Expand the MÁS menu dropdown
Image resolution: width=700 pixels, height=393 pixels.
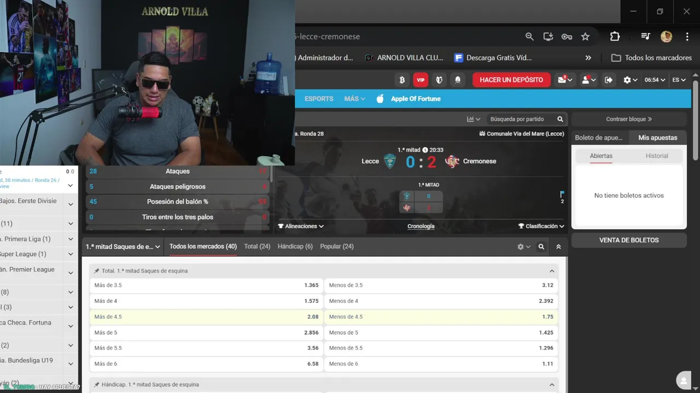click(354, 99)
